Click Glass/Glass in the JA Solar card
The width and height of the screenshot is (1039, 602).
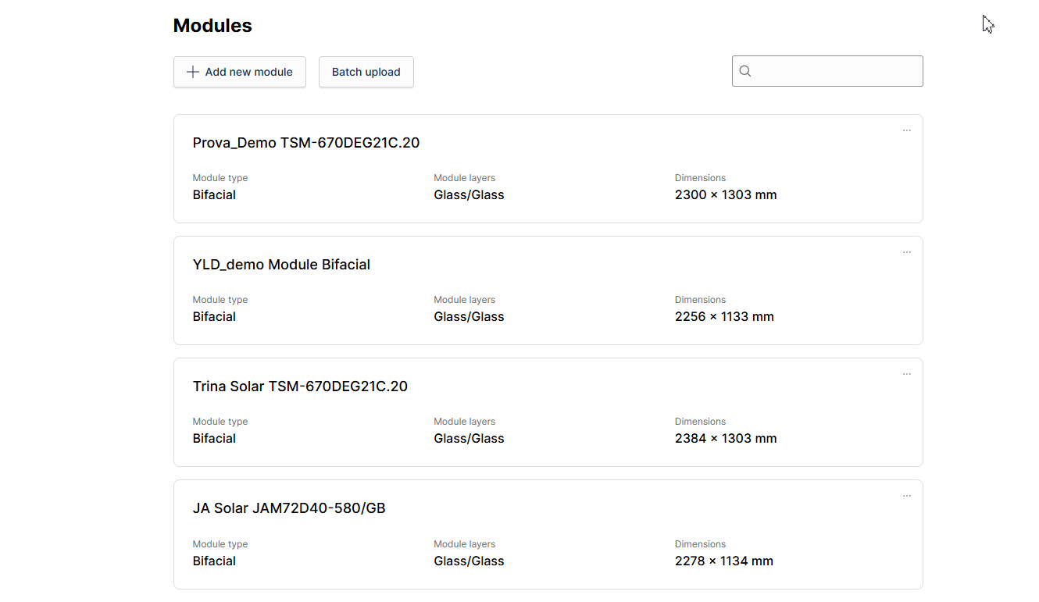[469, 561]
